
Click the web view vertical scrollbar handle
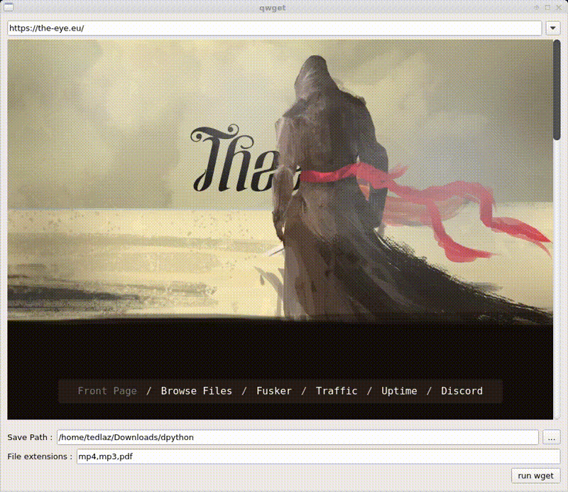[557, 90]
